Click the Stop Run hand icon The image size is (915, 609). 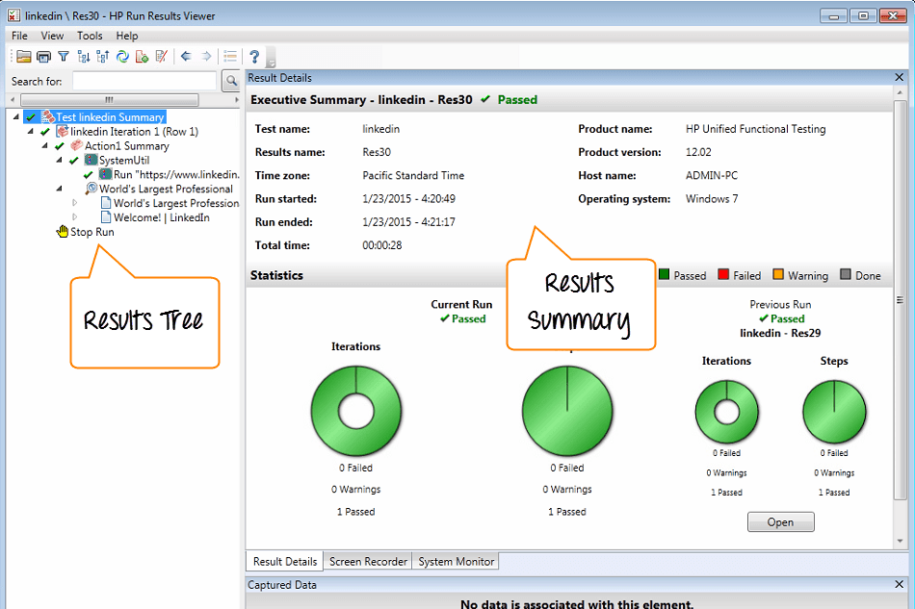point(63,232)
